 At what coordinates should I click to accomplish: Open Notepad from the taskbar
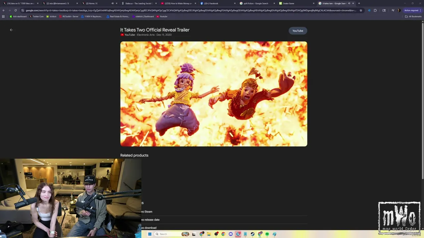(245, 234)
